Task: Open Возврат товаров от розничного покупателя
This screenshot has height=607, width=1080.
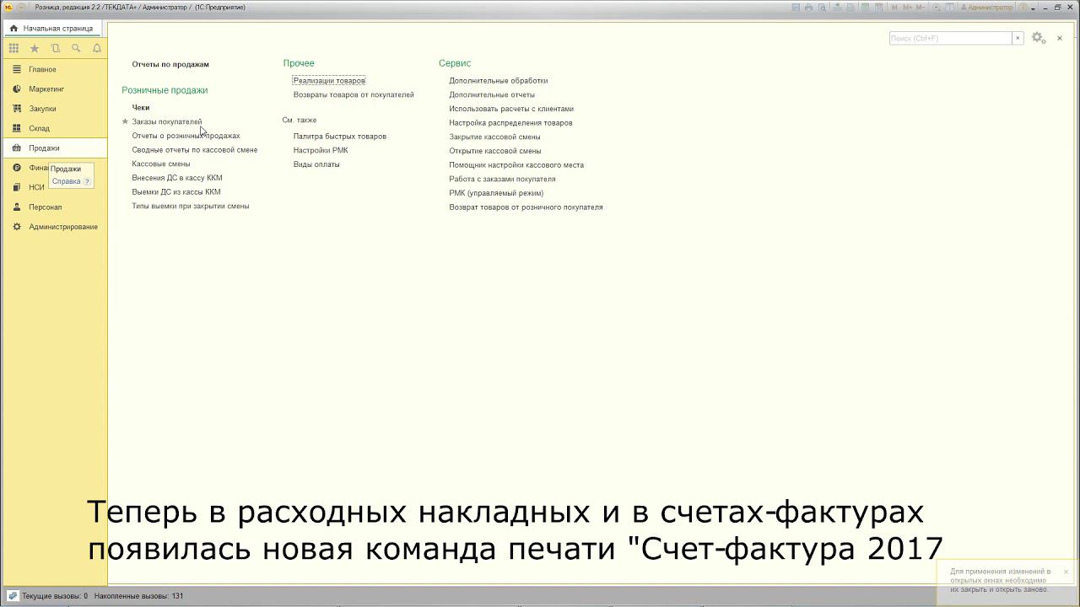Action: pyautogui.click(x=526, y=207)
